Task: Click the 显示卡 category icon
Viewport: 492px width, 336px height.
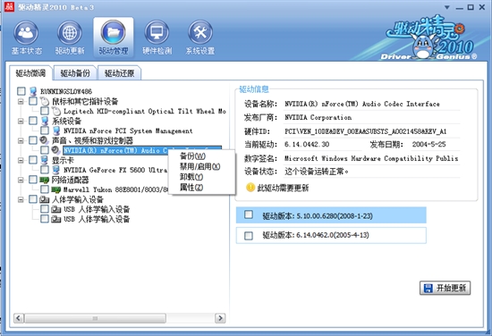Action: coord(45,160)
